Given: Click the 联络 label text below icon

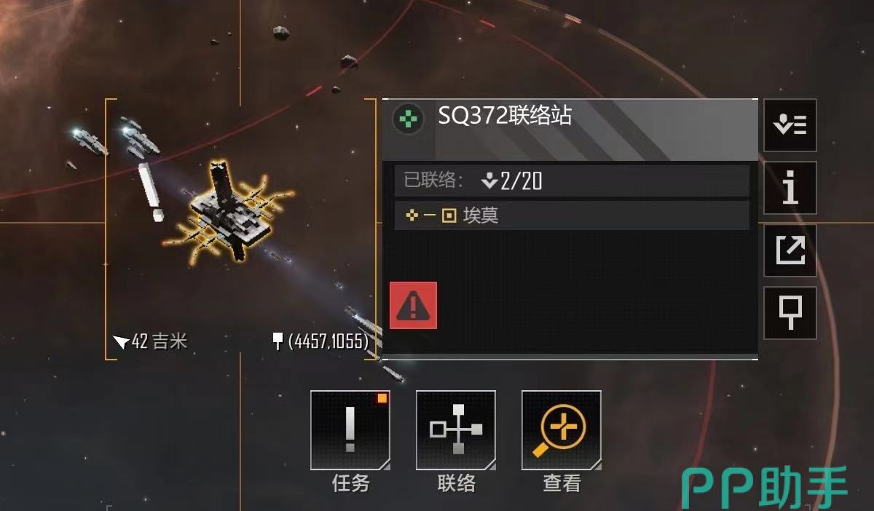Looking at the screenshot, I should [x=456, y=483].
